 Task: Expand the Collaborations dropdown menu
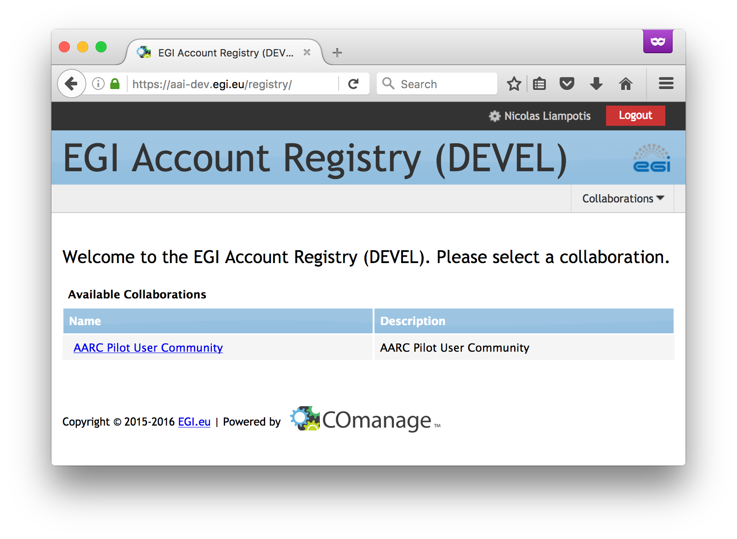(x=623, y=199)
